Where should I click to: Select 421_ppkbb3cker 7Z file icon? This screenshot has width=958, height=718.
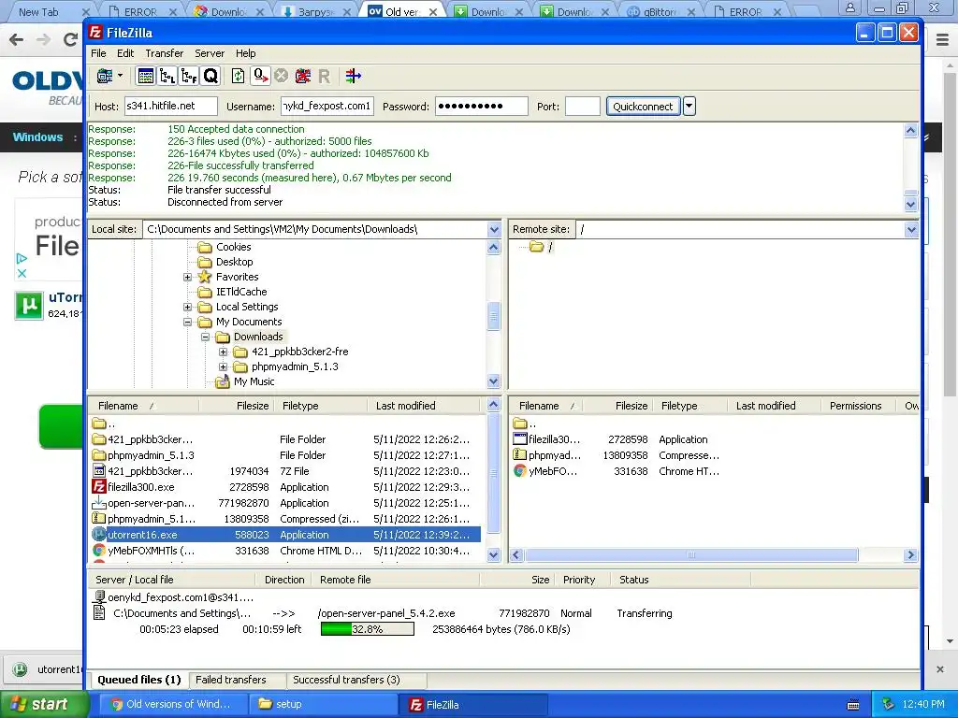pos(99,471)
